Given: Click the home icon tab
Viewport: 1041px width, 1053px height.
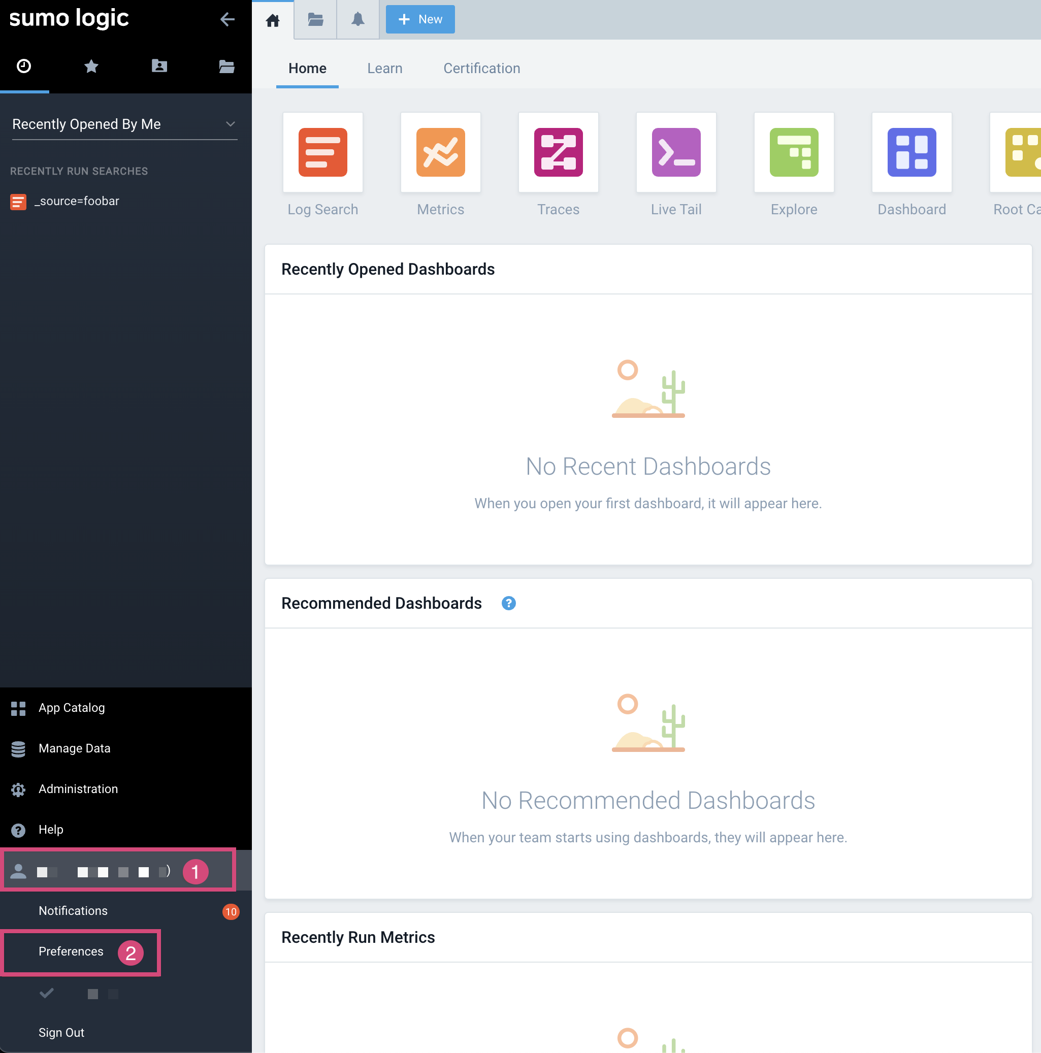Looking at the screenshot, I should (273, 20).
